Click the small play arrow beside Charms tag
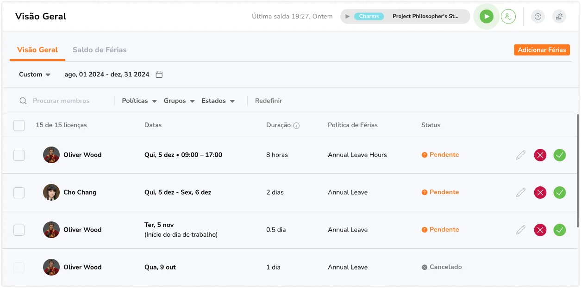The image size is (581, 288). click(x=348, y=17)
